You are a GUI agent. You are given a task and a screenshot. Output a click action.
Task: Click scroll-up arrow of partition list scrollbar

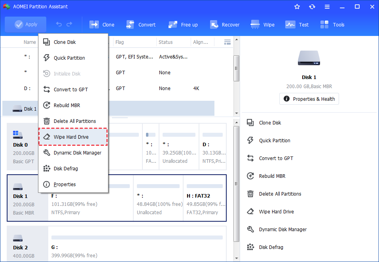[237, 40]
